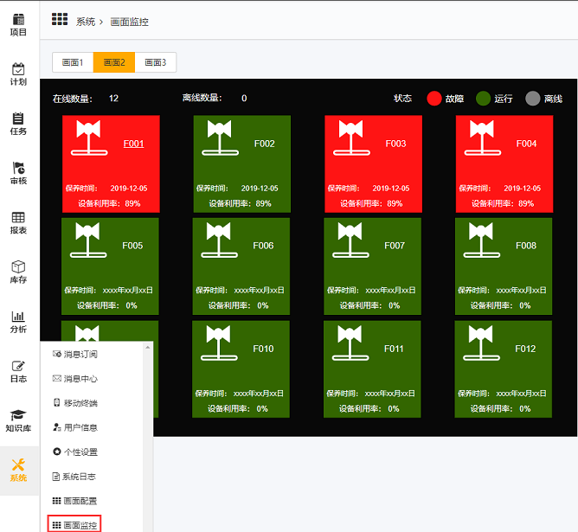Screen dimensions: 578x532
Task: Open 个性设置 in the system menu
Action: click(80, 452)
